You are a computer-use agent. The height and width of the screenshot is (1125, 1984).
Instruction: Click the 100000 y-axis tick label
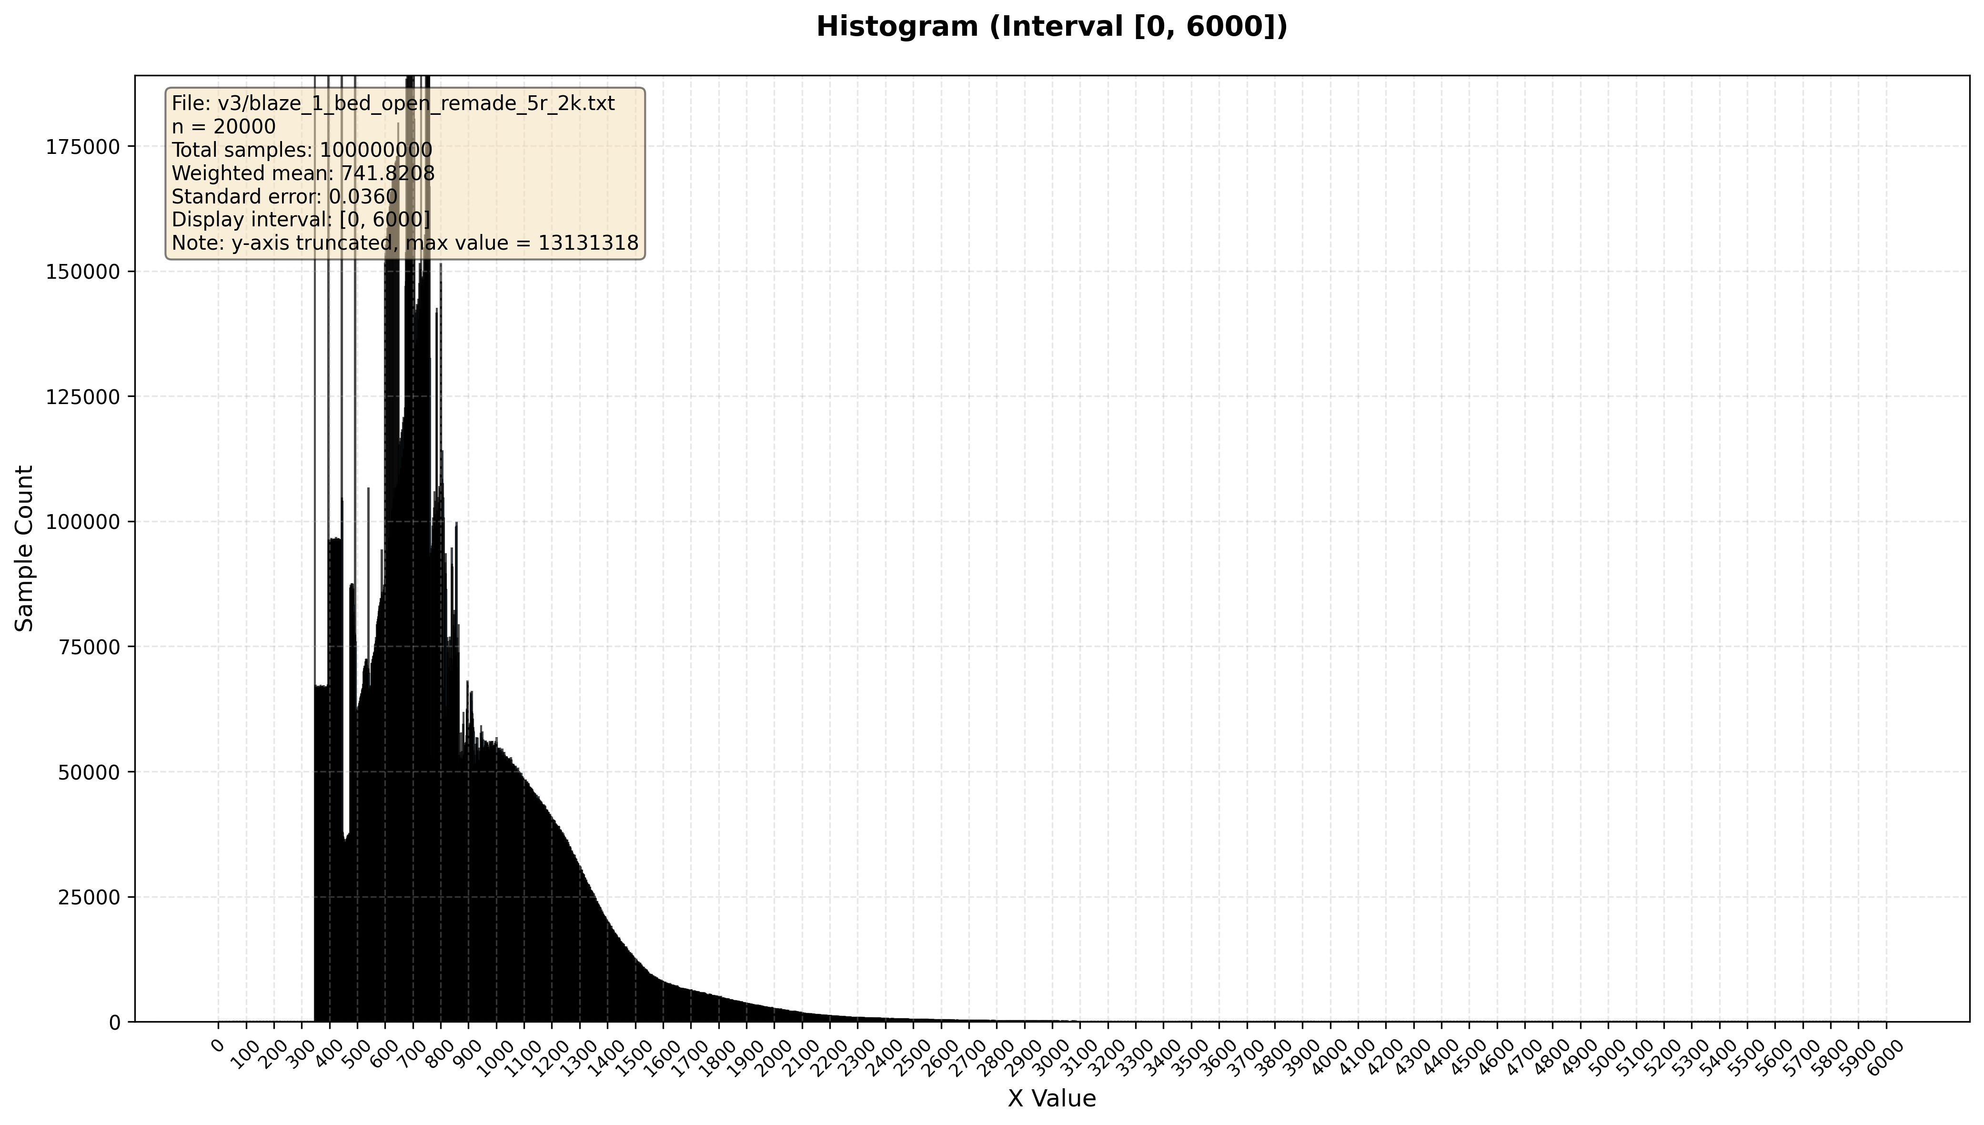pyautogui.click(x=82, y=522)
